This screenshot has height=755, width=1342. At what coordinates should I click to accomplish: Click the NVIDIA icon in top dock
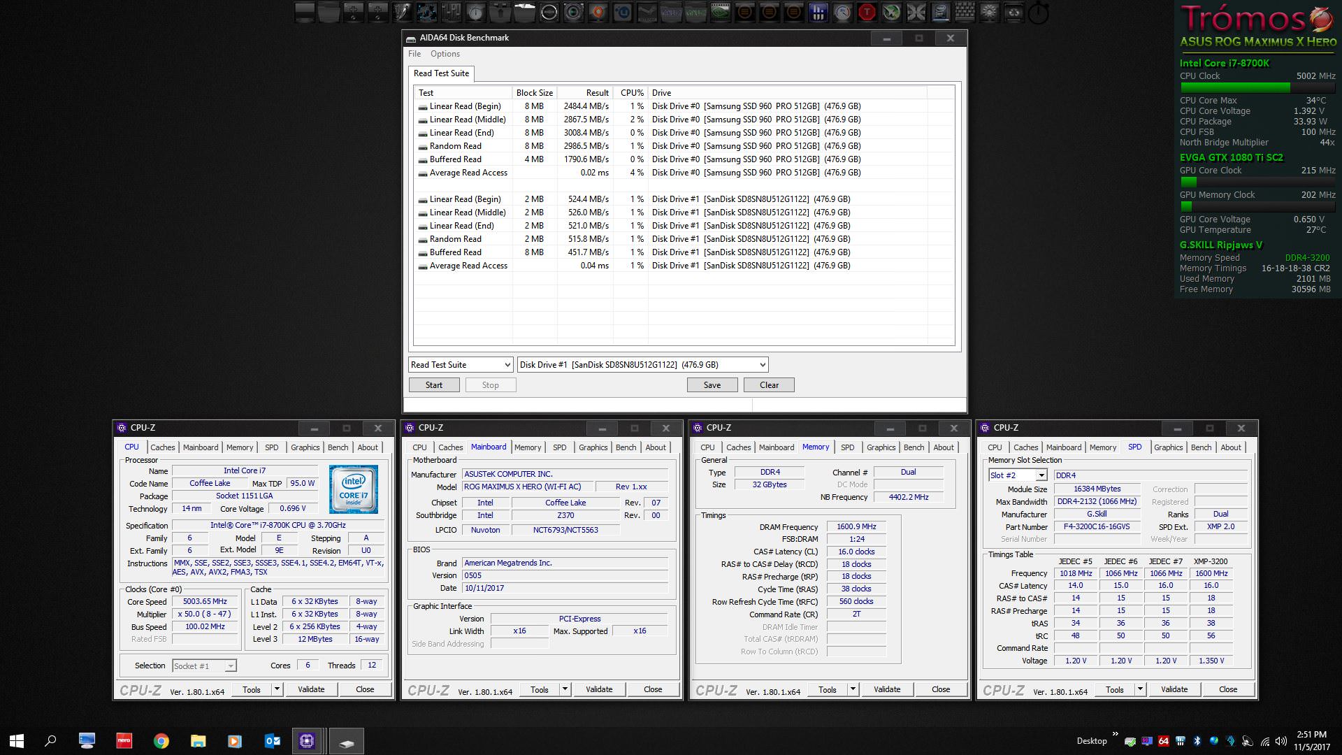click(720, 12)
